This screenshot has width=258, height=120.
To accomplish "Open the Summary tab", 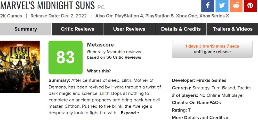I will [x=26, y=29].
